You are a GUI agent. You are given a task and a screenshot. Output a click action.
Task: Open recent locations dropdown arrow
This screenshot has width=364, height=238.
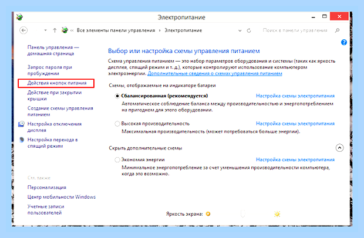pyautogui.click(x=46, y=30)
